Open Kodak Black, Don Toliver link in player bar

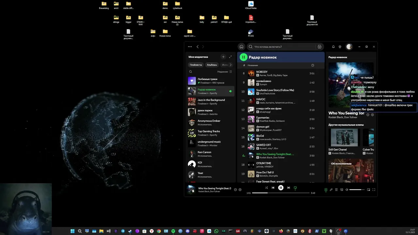tap(209, 192)
